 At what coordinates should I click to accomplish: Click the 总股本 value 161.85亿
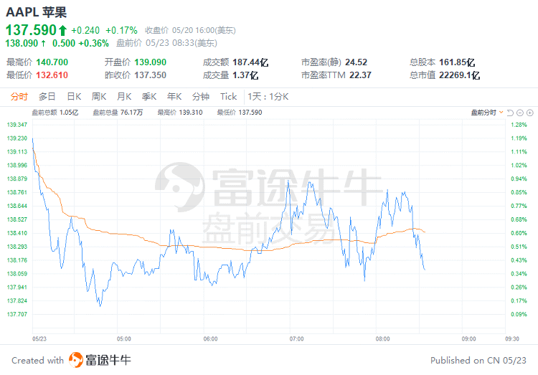[x=457, y=62]
